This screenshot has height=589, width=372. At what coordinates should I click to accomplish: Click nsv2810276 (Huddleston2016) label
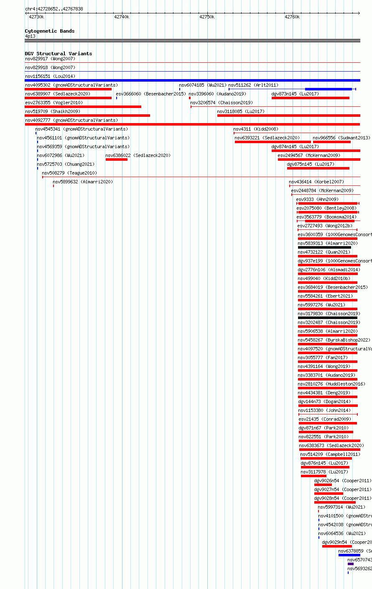tap(331, 384)
